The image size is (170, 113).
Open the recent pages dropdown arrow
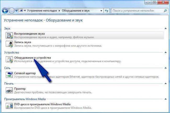pyautogui.click(x=16, y=11)
